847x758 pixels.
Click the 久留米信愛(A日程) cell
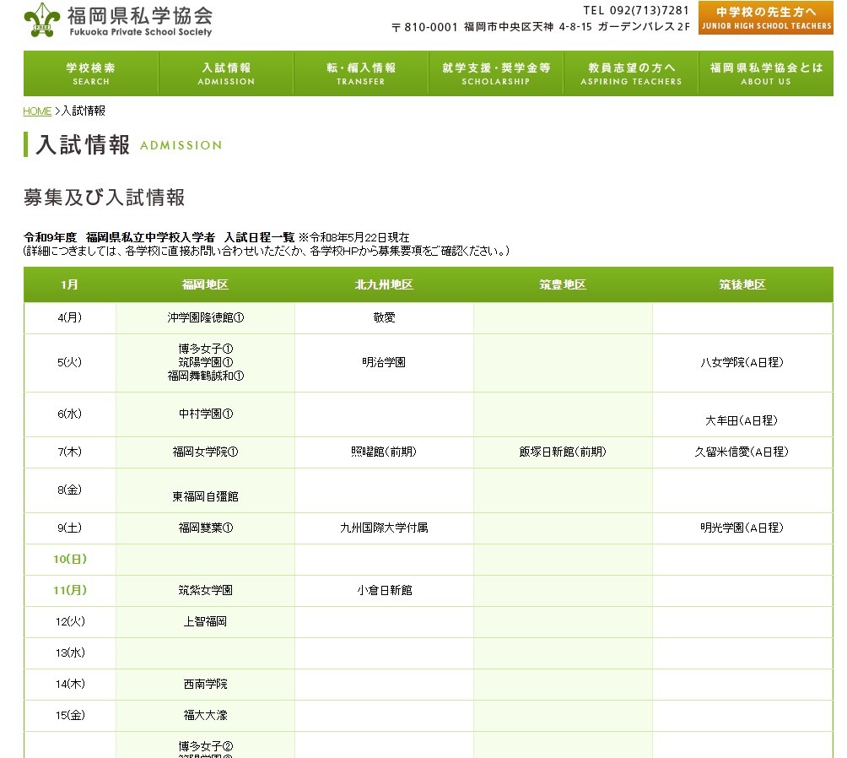coord(742,452)
